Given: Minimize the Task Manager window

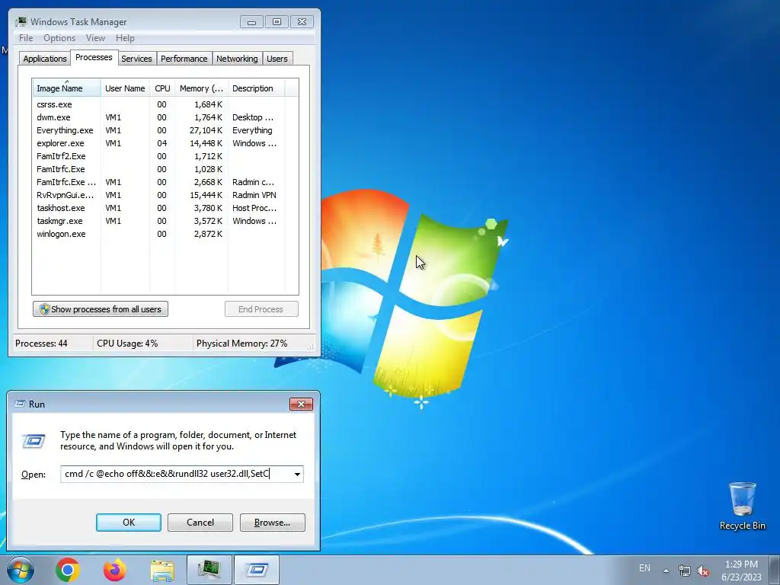Looking at the screenshot, I should pos(251,22).
